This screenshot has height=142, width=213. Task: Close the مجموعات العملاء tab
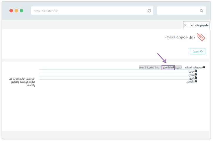185,25
